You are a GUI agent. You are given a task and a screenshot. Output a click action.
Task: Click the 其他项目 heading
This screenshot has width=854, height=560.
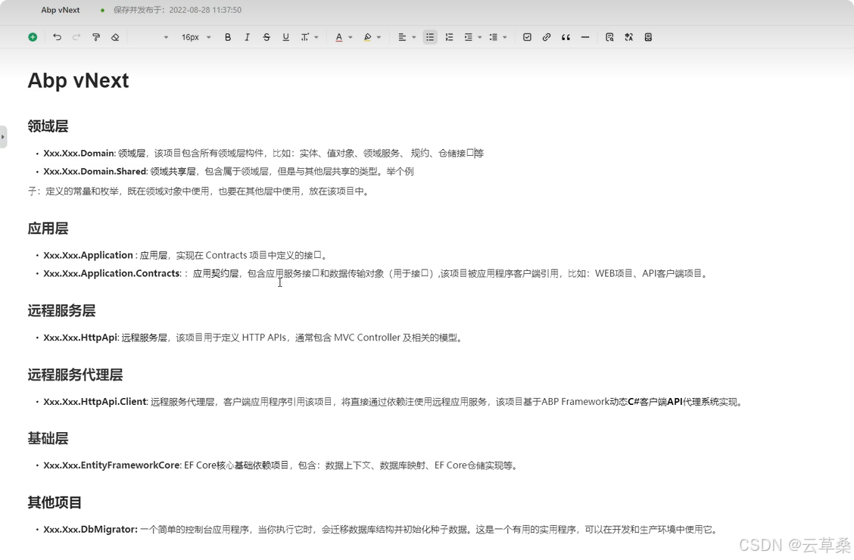[55, 502]
